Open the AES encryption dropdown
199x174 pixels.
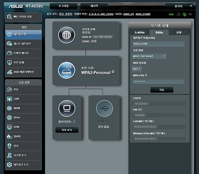(137, 69)
